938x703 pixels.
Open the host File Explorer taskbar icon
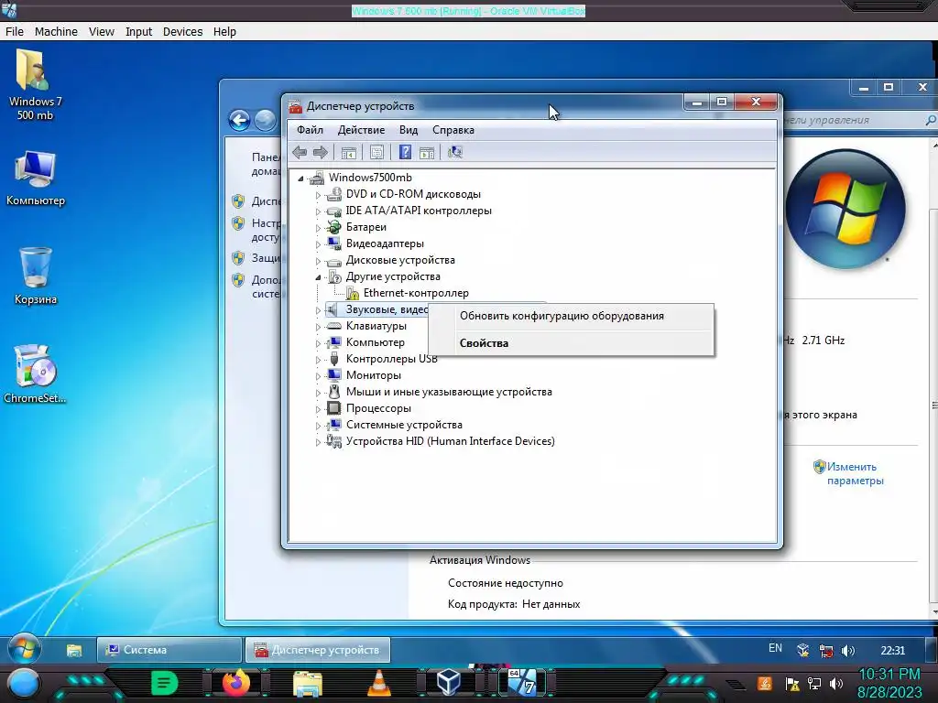[x=308, y=683]
